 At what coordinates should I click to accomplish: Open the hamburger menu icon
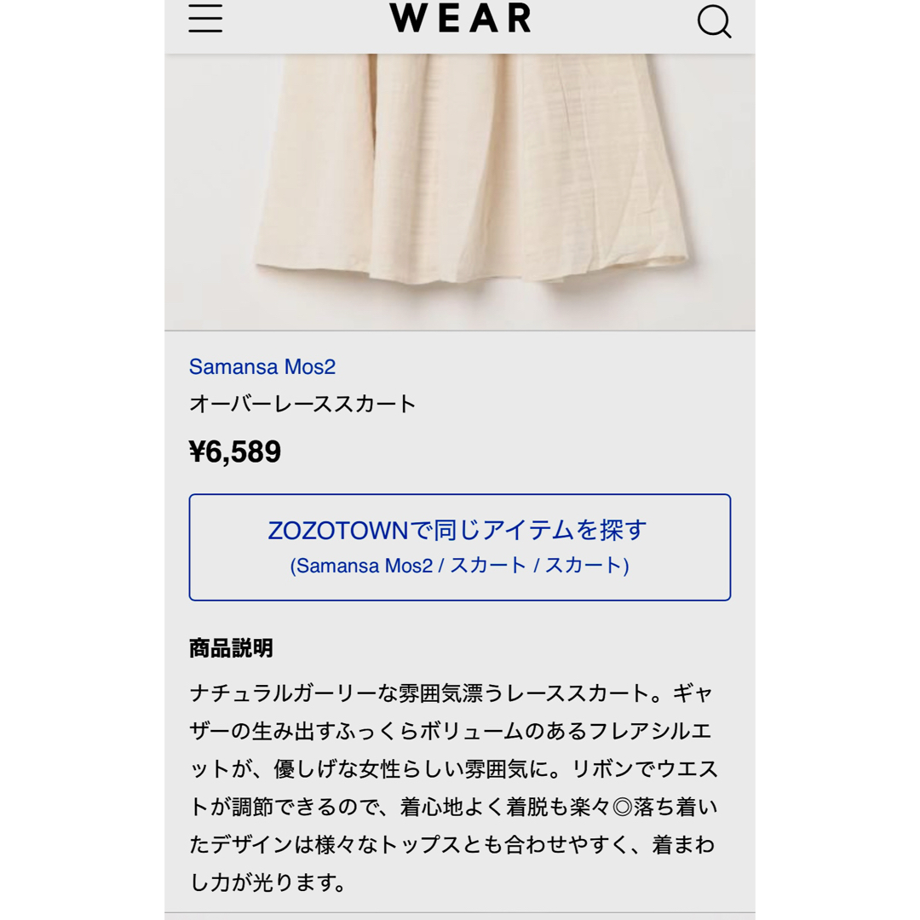(205, 18)
